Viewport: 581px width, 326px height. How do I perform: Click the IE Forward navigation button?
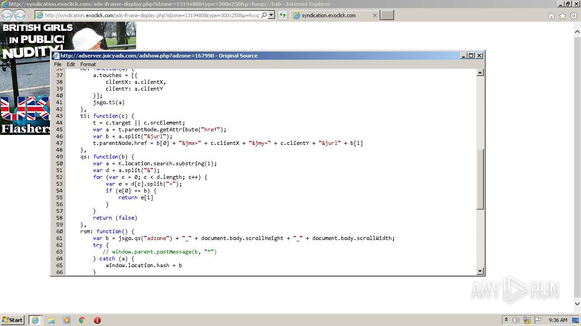[20, 15]
